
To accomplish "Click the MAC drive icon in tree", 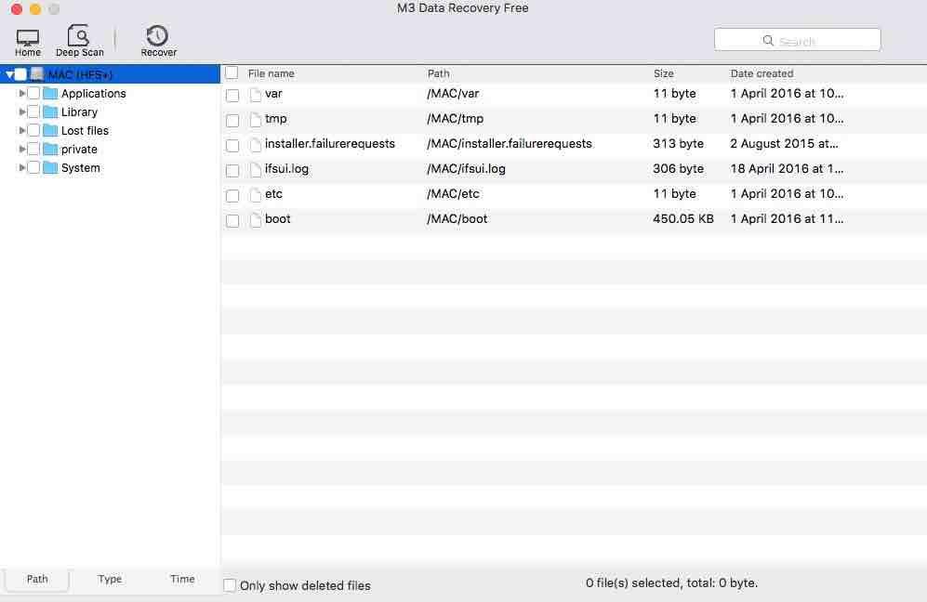I will [x=38, y=74].
